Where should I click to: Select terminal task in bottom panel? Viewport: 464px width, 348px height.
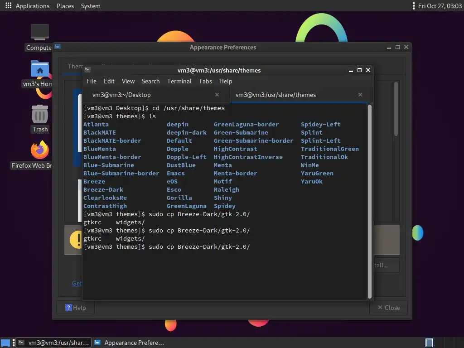(x=53, y=343)
